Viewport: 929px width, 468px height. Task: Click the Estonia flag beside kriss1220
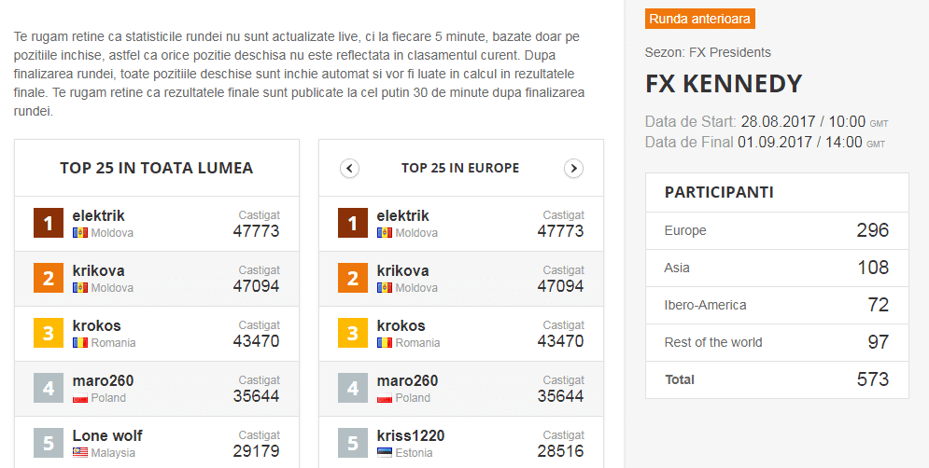point(385,452)
